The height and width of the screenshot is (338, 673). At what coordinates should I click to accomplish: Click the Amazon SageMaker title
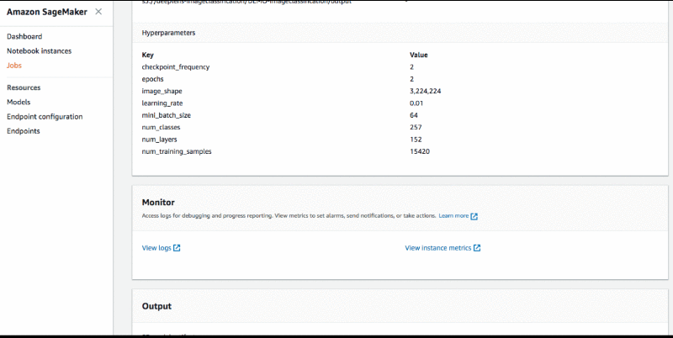tap(47, 12)
